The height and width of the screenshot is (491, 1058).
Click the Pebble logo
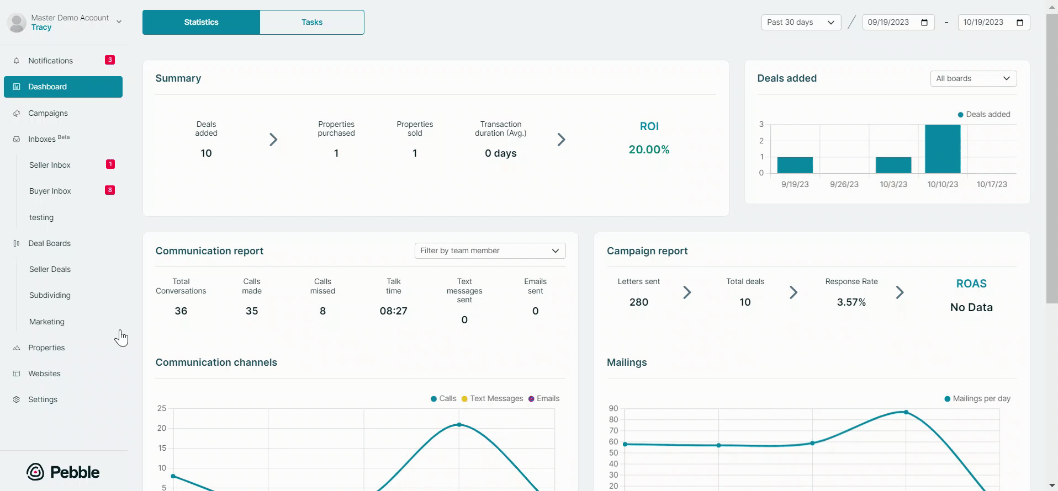click(63, 472)
